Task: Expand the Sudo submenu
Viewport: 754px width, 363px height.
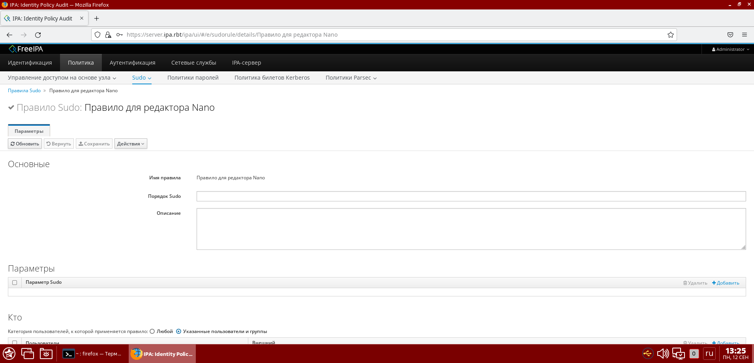Action: [x=141, y=78]
